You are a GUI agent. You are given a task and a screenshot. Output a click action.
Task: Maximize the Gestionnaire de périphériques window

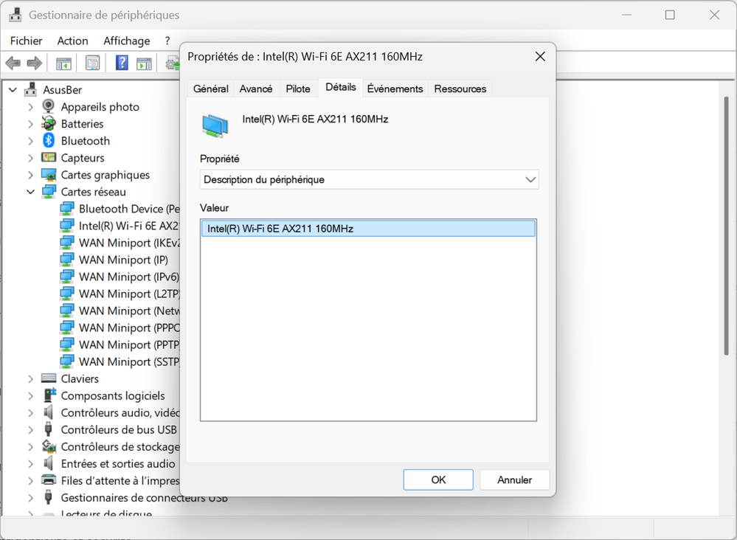click(x=670, y=15)
